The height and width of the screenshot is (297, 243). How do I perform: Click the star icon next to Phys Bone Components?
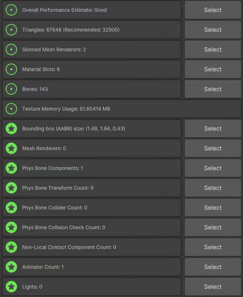tap(11, 168)
